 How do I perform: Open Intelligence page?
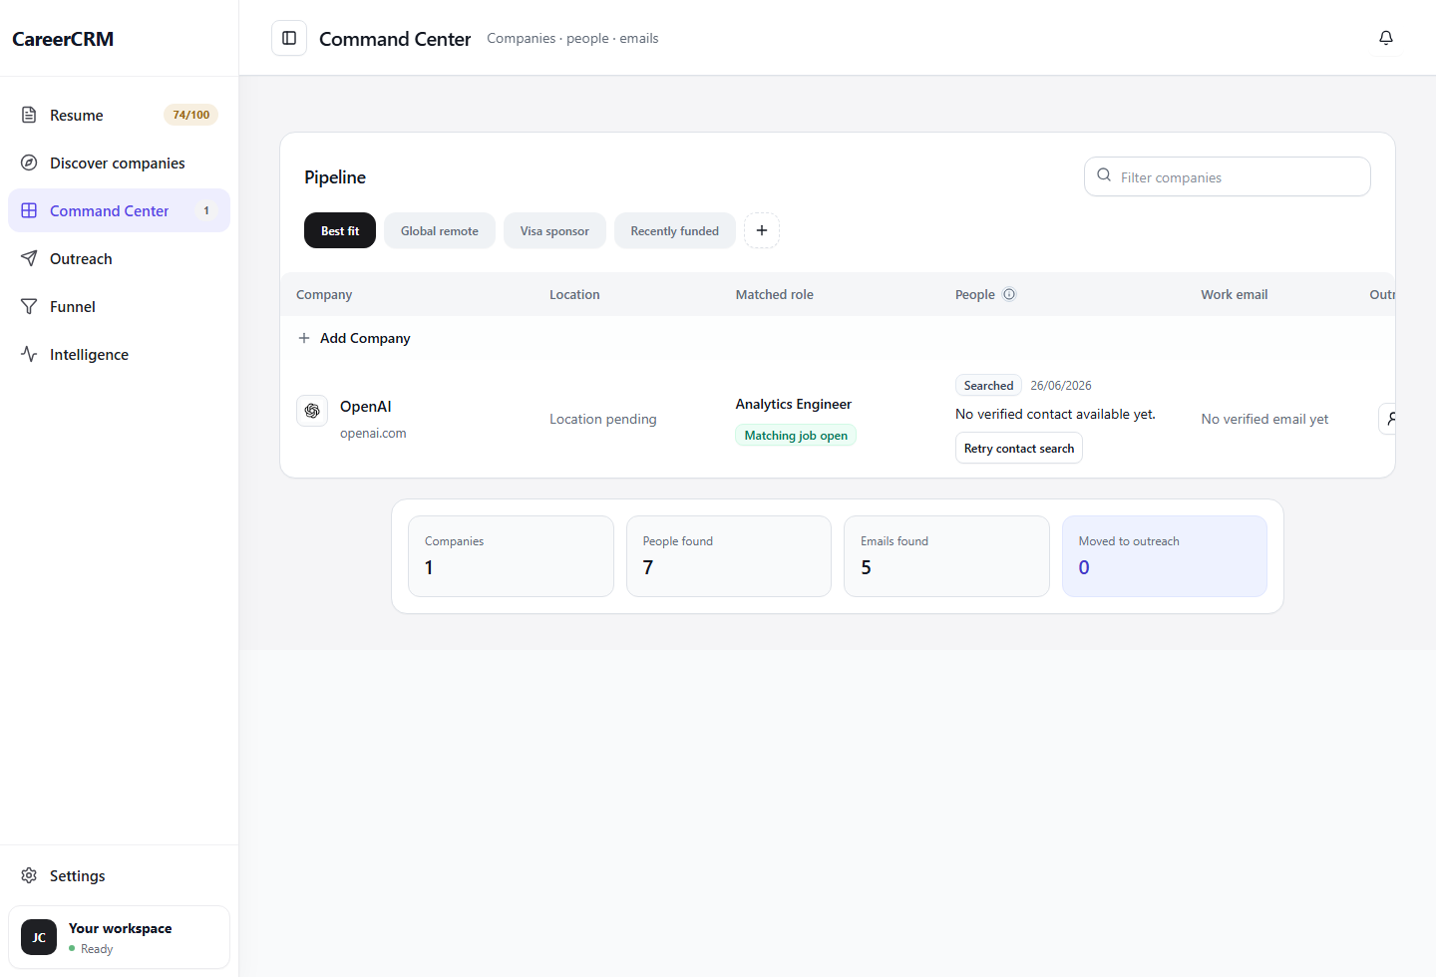119,354
